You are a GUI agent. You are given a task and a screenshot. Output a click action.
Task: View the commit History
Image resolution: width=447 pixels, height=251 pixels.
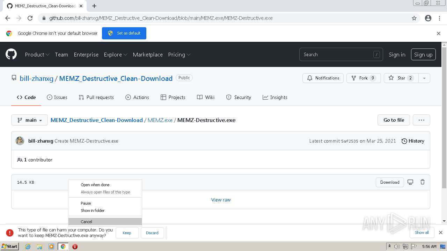(413, 141)
